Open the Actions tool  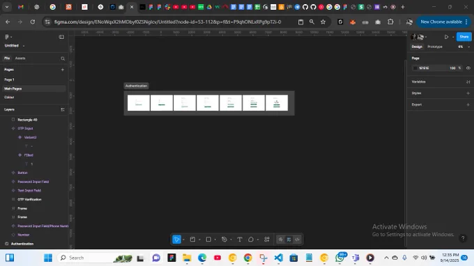(266, 240)
